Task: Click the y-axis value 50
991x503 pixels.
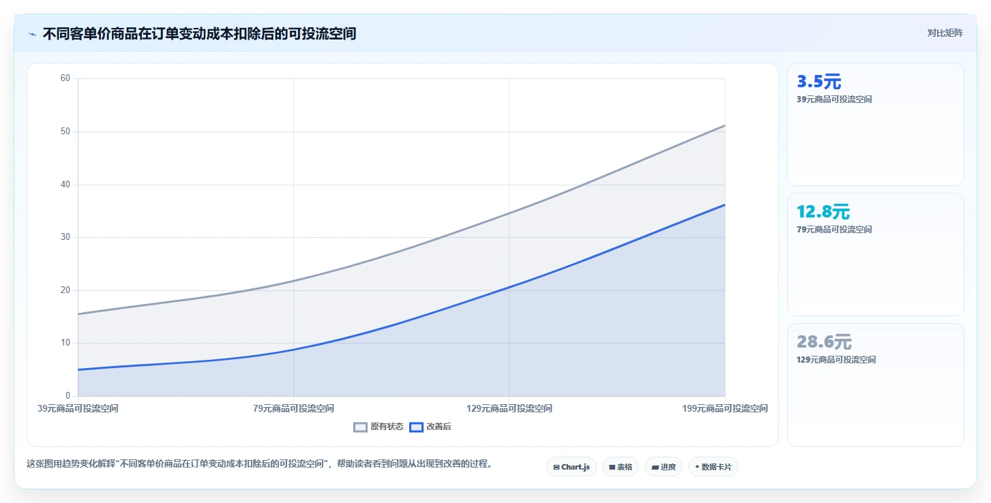Action: point(65,132)
